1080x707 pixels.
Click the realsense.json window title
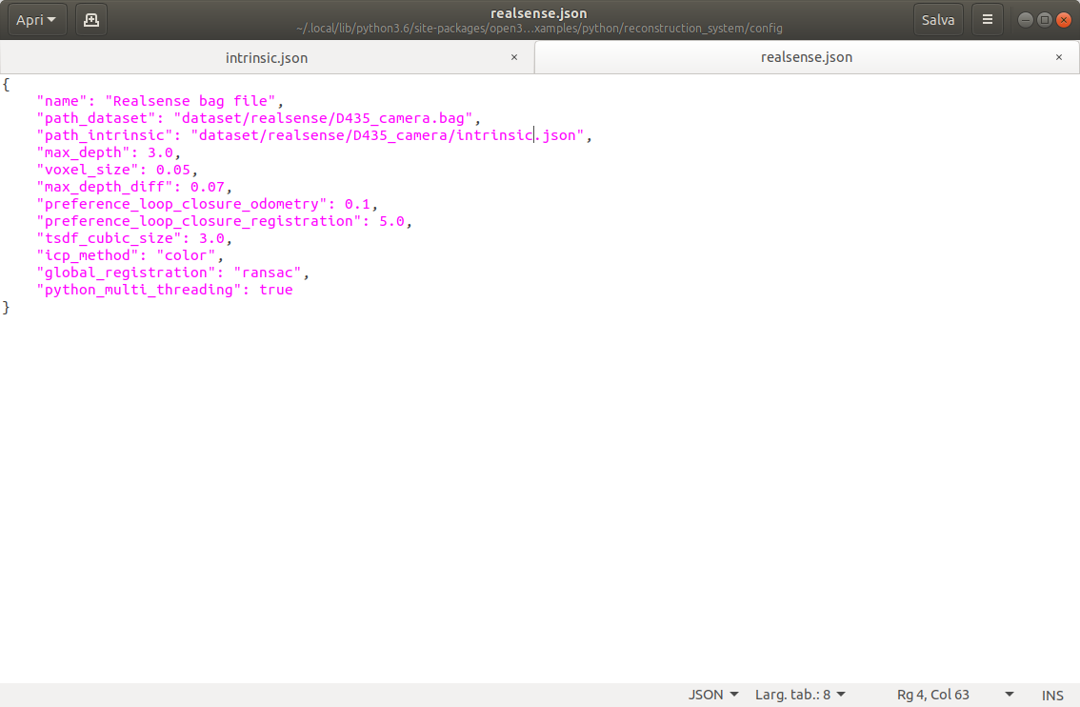pyautogui.click(x=539, y=13)
